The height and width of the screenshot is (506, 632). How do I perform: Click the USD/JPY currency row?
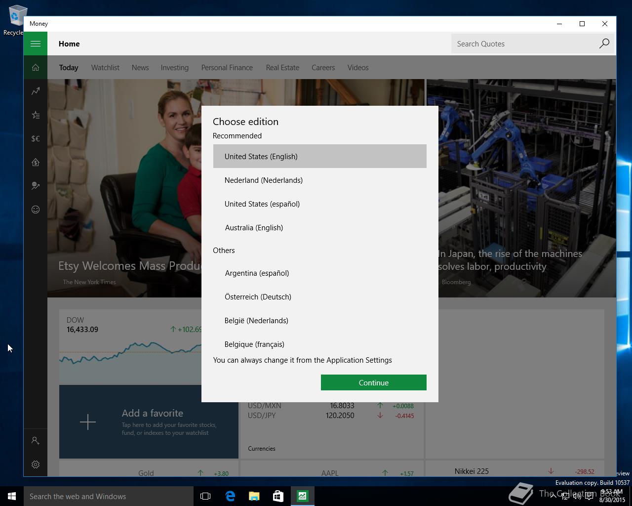coord(331,416)
